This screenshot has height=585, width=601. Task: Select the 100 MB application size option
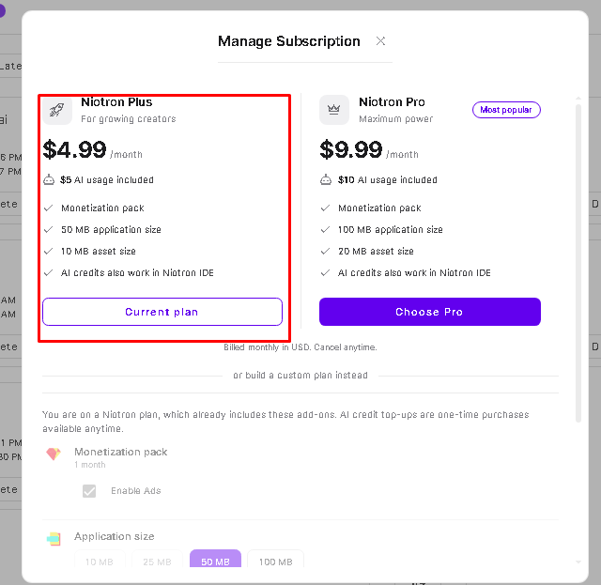[275, 559]
